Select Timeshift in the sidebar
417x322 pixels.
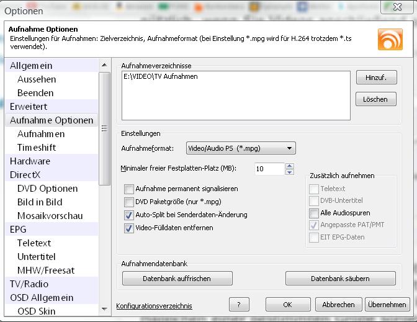tap(37, 148)
